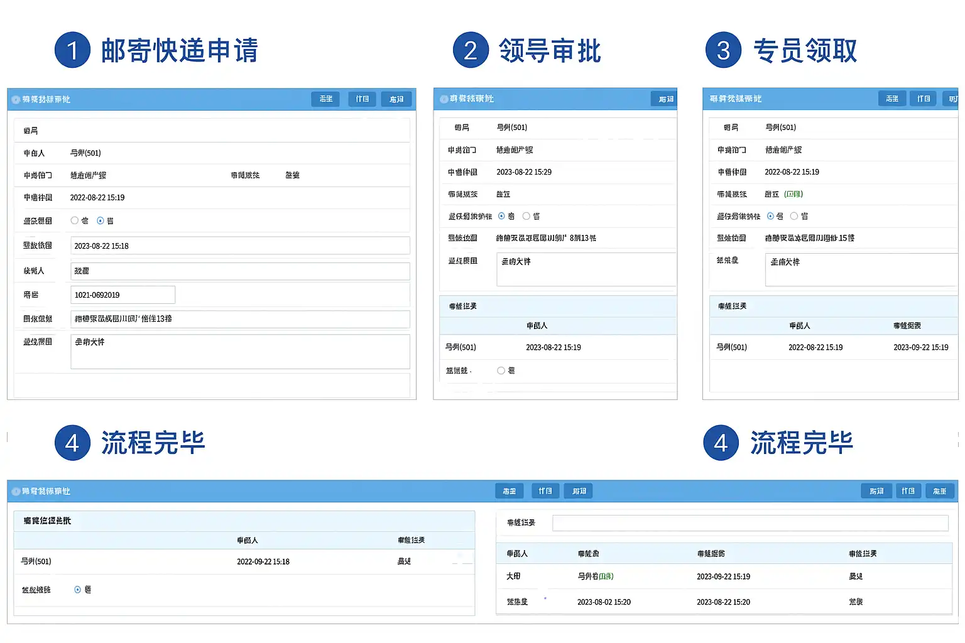Click the number 2 badge beside 领导审批
Screen dimensions: 965x643
coord(471,50)
